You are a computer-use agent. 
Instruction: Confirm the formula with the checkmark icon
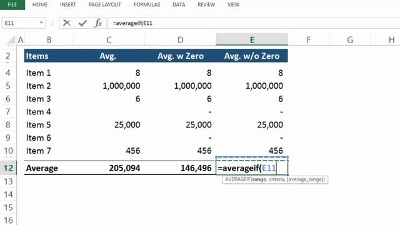click(82, 23)
